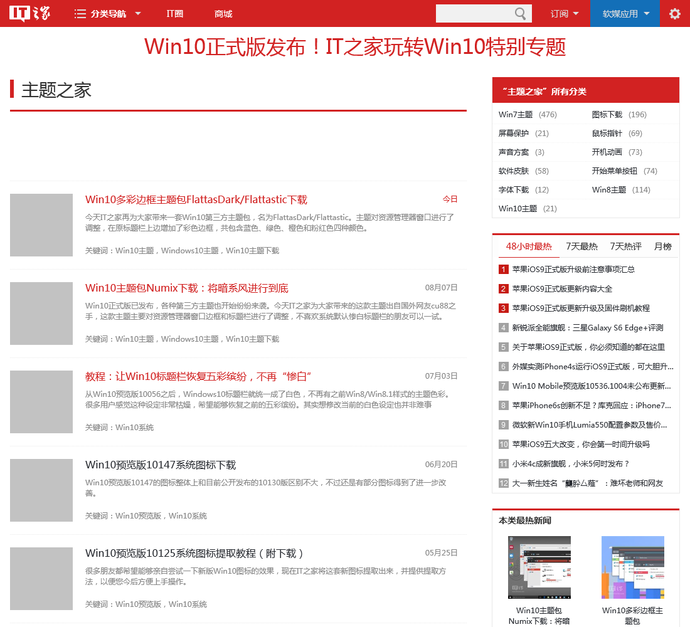Click keyword Win10预览版 under the 10125 article
This screenshot has width=690, height=627.
tap(138, 604)
